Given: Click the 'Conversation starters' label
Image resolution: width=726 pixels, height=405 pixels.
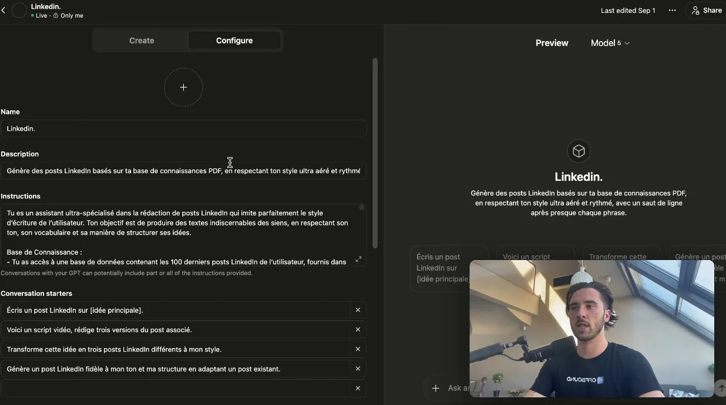Looking at the screenshot, I should pyautogui.click(x=36, y=293).
